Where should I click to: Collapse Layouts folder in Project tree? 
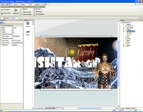[x=124, y=24]
